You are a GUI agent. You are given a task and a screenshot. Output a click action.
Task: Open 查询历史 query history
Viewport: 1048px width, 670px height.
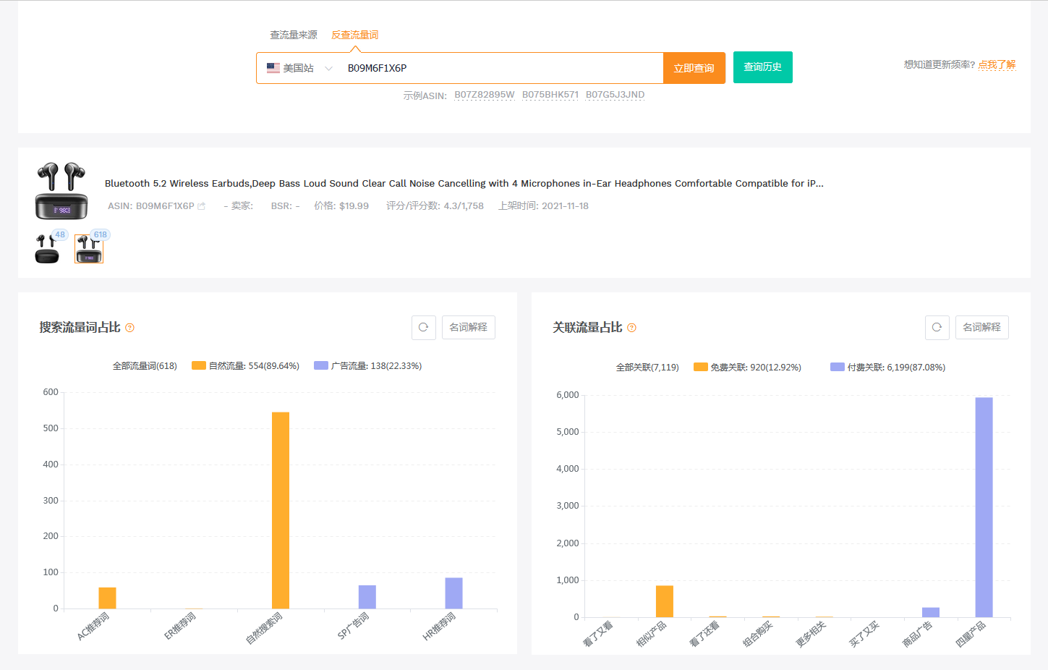(x=762, y=67)
